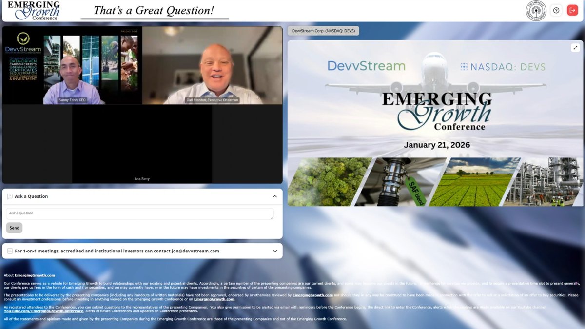Click the Ana Berry video tile
The height and width of the screenshot is (329, 585).
point(142,144)
